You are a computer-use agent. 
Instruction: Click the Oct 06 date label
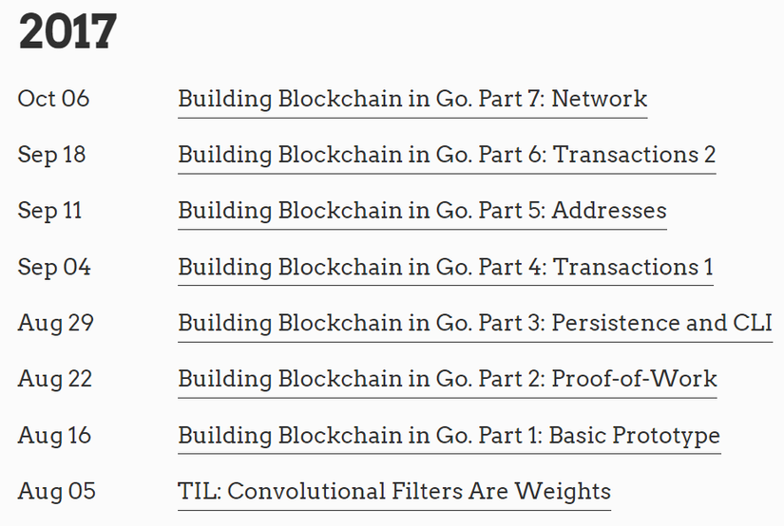pos(53,99)
